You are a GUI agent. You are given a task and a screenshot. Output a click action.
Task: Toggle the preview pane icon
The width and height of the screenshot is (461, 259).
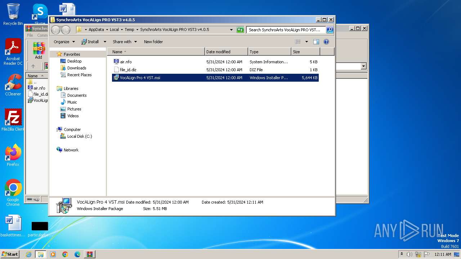click(316, 42)
